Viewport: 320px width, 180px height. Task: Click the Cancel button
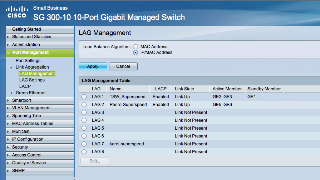(x=123, y=66)
